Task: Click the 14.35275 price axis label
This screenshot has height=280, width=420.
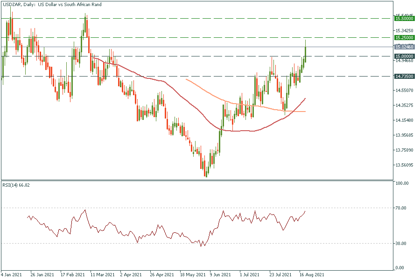Action: click(404, 105)
